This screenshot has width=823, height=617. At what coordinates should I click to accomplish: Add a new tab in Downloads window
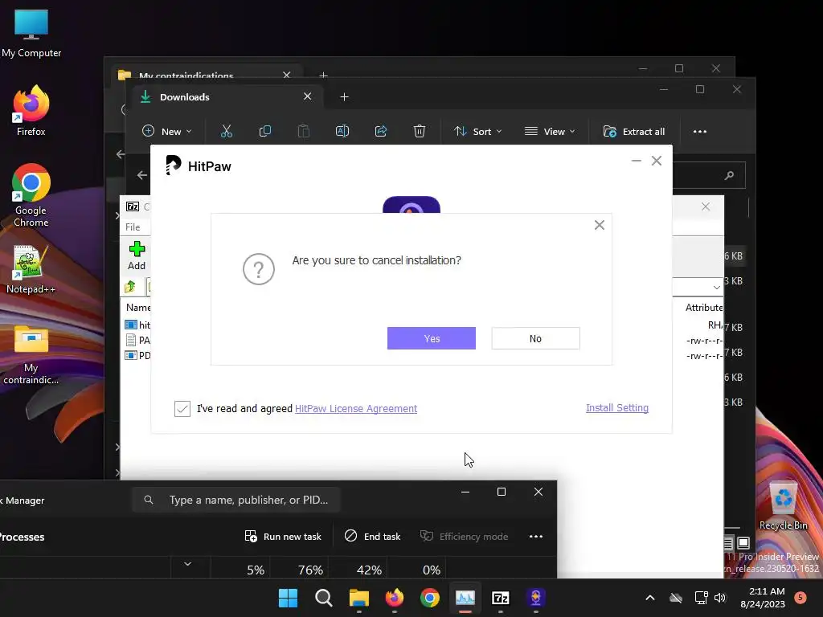pos(344,97)
